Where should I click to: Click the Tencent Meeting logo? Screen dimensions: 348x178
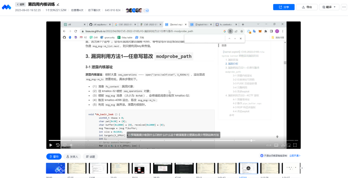[x=6, y=7]
